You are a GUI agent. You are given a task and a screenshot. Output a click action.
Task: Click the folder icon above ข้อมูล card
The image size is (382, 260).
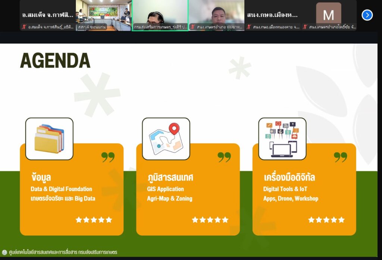pos(49,139)
